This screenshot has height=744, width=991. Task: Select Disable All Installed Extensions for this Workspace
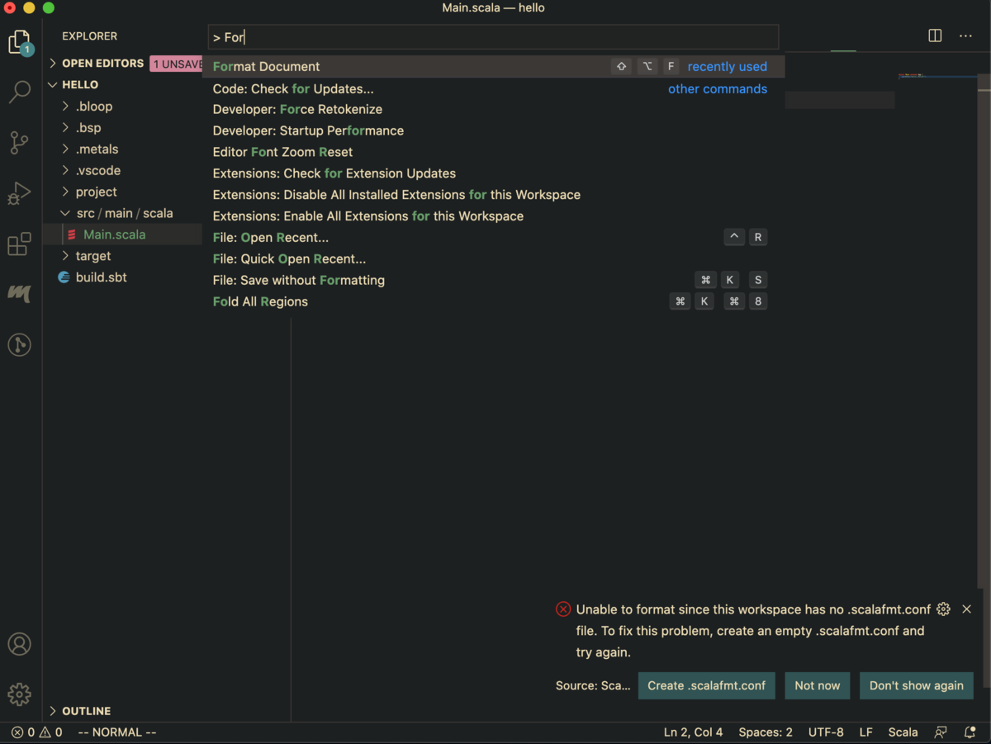coord(494,195)
